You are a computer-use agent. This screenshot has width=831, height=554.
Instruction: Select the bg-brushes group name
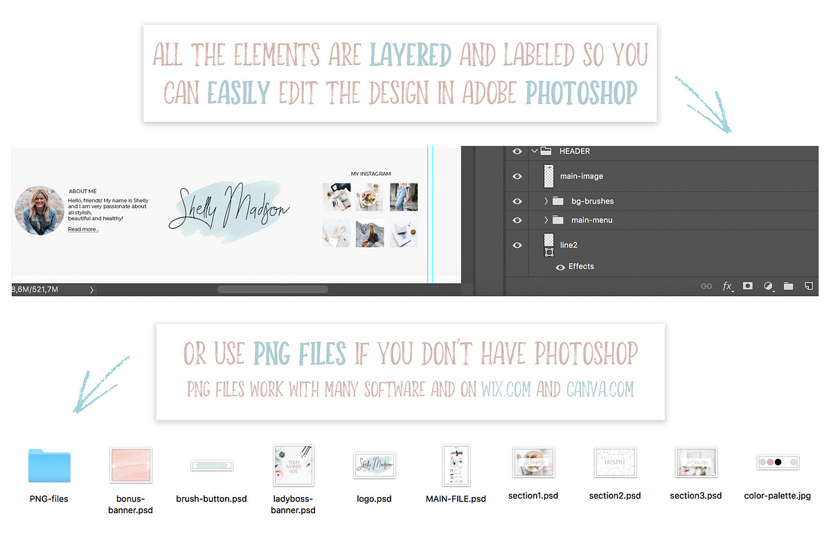coord(593,201)
